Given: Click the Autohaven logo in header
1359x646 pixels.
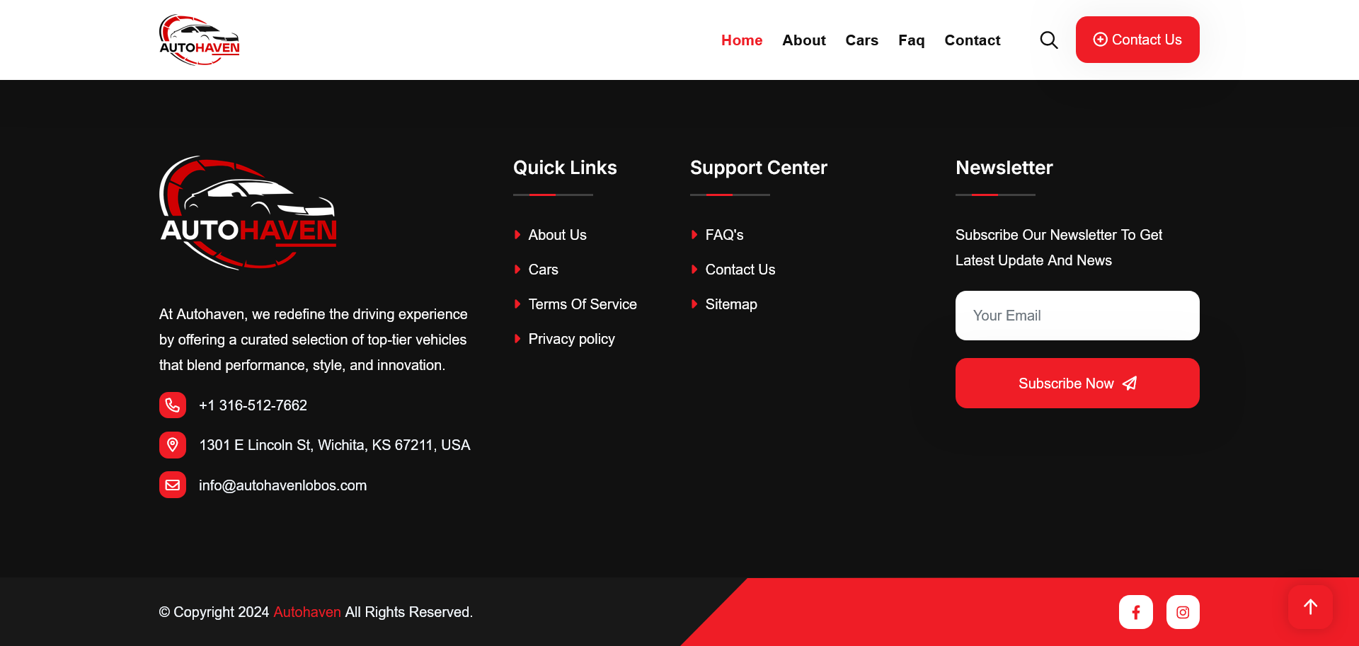Looking at the screenshot, I should [200, 40].
